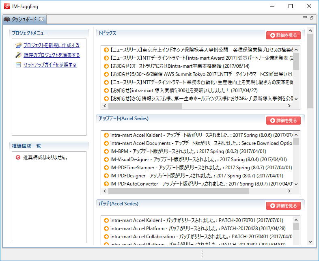Image resolution: width=319 pixels, height=261 pixels.
Task: Click arrow icon beside Accel Kaiden! 8.0.6 update
Action: [106, 135]
